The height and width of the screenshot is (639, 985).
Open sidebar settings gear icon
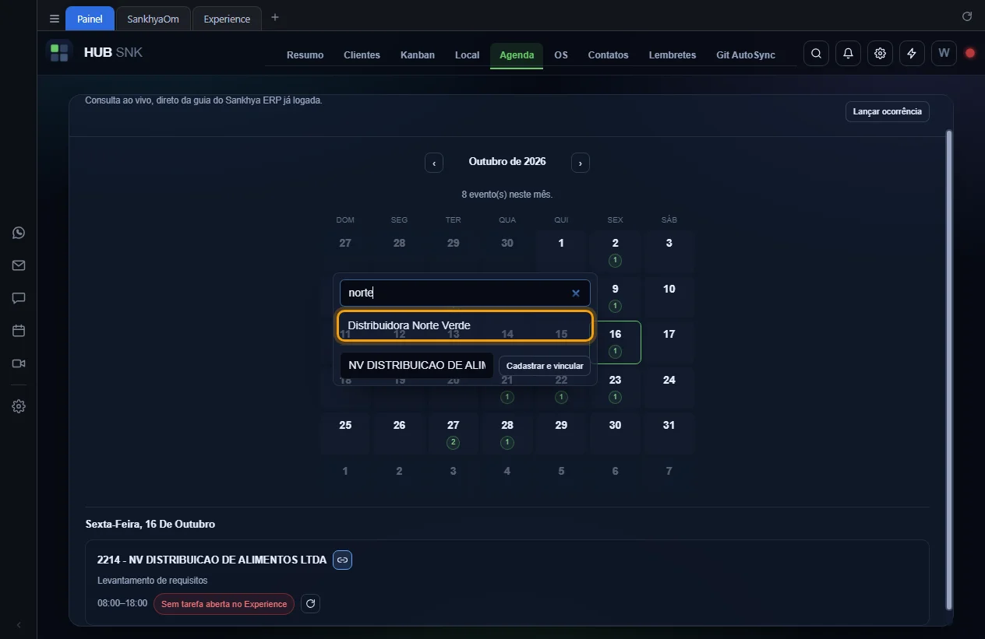coord(19,406)
